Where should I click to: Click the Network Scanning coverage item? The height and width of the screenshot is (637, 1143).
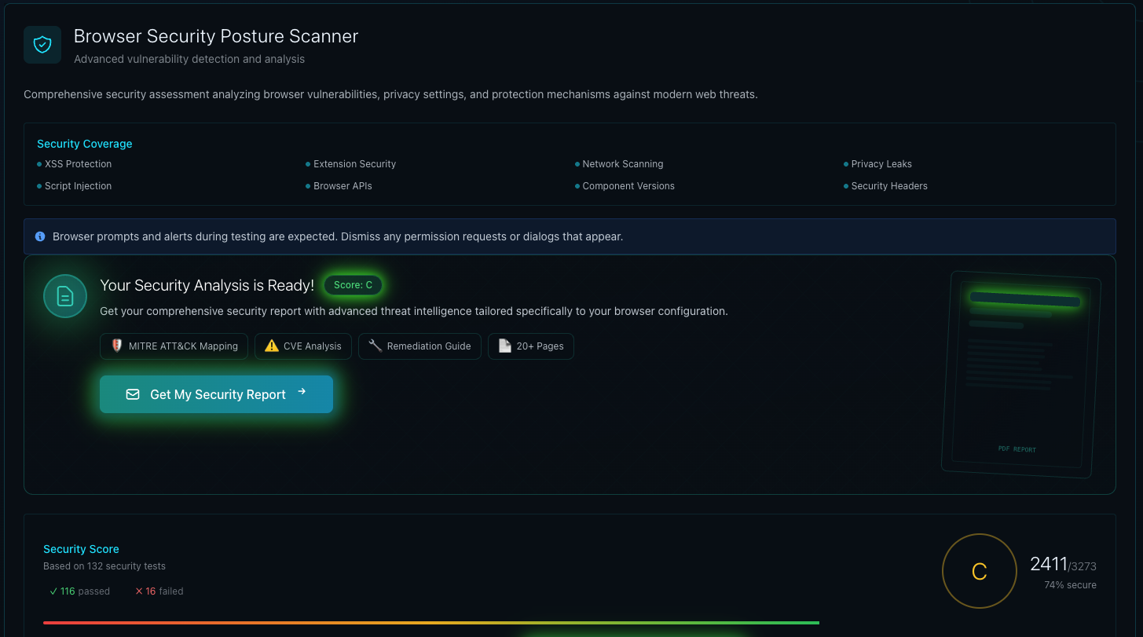tap(619, 164)
